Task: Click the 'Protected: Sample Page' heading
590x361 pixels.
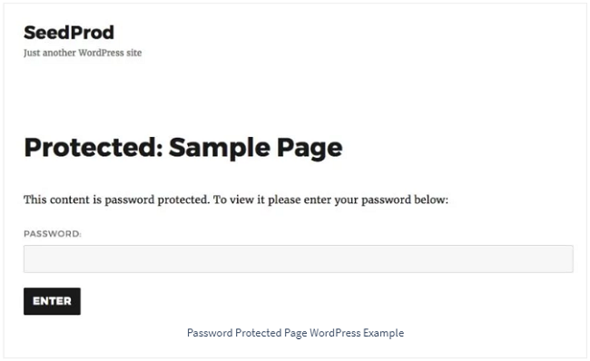Action: tap(183, 148)
